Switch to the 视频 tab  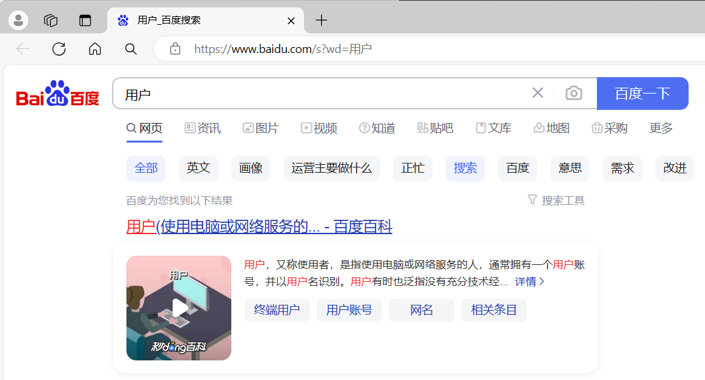click(x=319, y=129)
